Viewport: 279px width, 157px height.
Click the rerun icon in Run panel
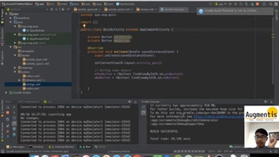coord(8,107)
